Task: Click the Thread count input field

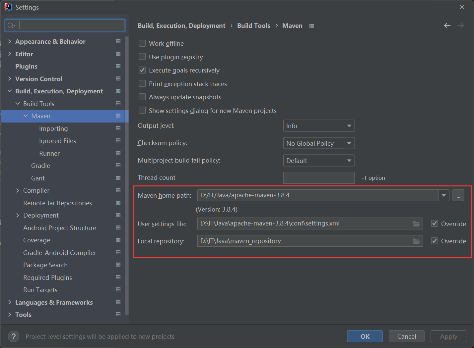Action: [319, 178]
